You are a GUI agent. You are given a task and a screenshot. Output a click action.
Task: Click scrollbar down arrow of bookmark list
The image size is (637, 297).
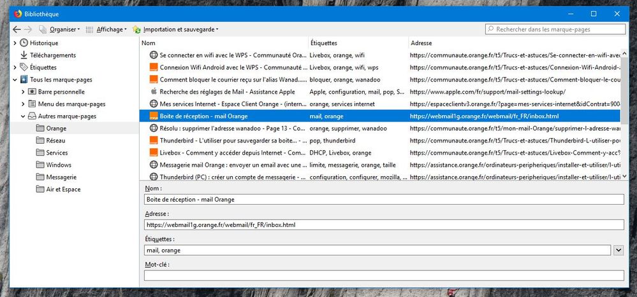(x=624, y=177)
